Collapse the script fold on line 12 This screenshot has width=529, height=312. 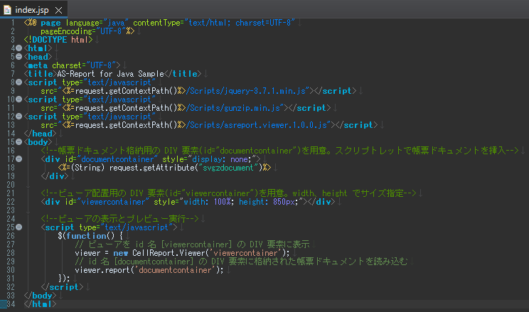(19, 117)
